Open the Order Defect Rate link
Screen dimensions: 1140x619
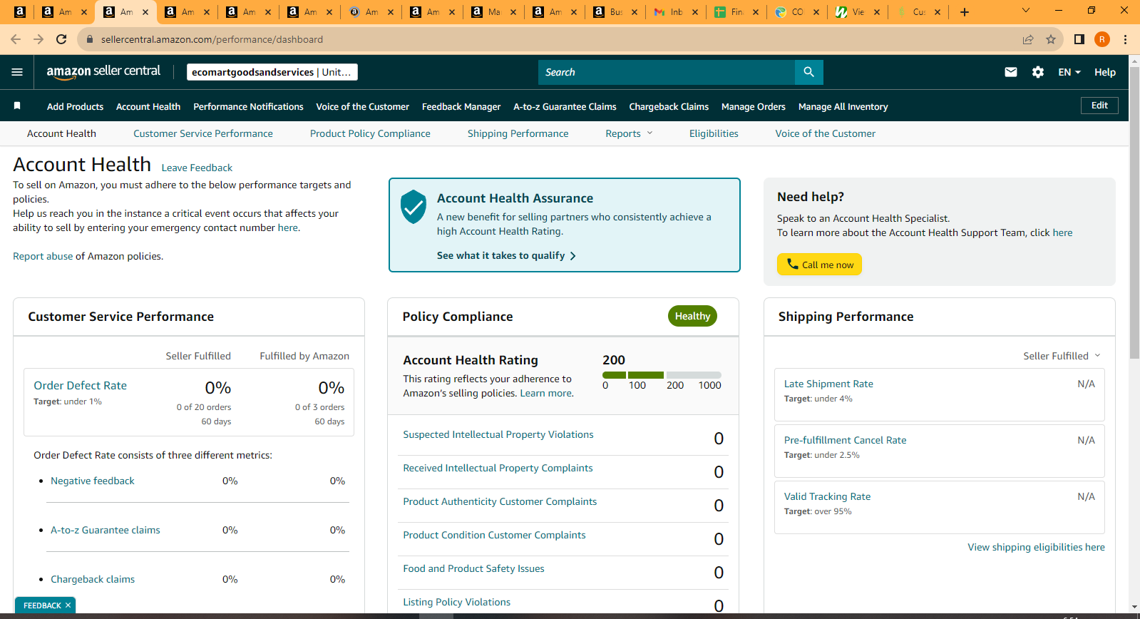click(x=81, y=385)
